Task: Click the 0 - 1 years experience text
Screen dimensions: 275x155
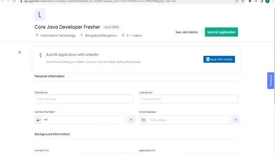Action: pos(134,35)
